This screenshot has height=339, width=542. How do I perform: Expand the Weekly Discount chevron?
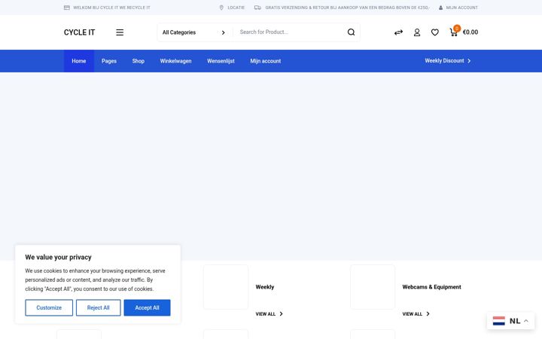[x=469, y=61]
